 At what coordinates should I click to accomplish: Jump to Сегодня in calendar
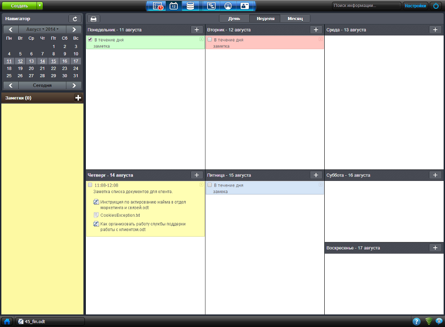point(42,85)
